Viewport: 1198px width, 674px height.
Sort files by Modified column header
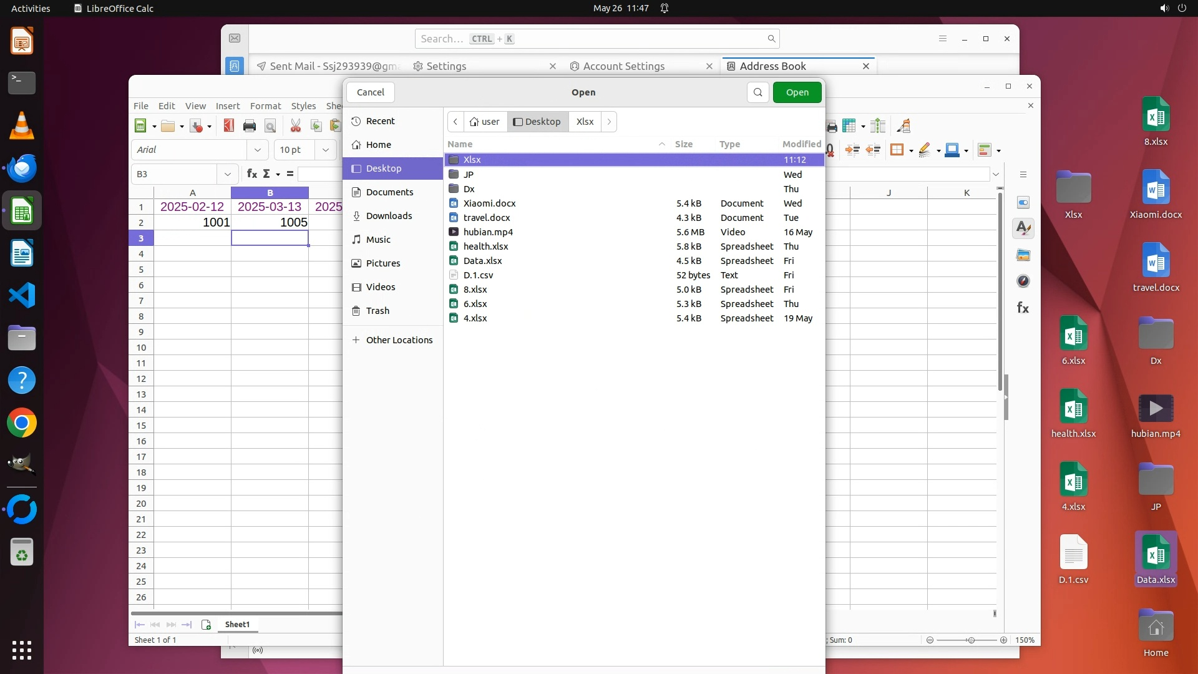tap(801, 144)
